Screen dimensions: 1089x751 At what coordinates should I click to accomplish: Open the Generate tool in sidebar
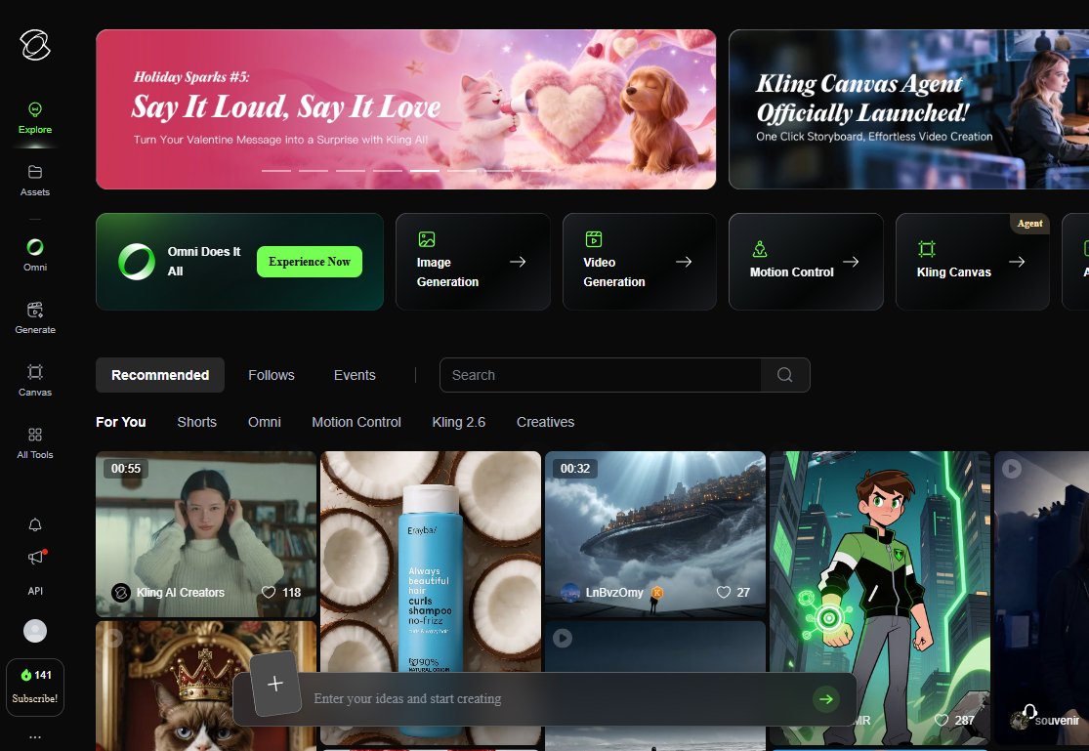(35, 316)
